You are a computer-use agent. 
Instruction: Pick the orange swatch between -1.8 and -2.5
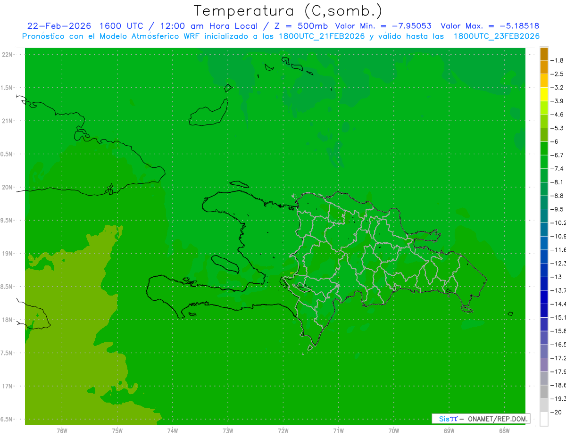pyautogui.click(x=544, y=67)
